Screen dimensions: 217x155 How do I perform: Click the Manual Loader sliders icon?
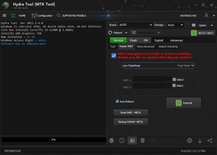pos(133,33)
